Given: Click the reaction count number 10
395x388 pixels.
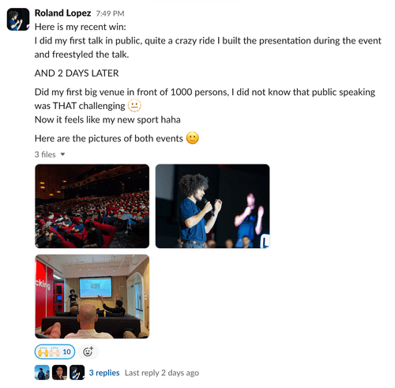Looking at the screenshot, I should point(66,352).
